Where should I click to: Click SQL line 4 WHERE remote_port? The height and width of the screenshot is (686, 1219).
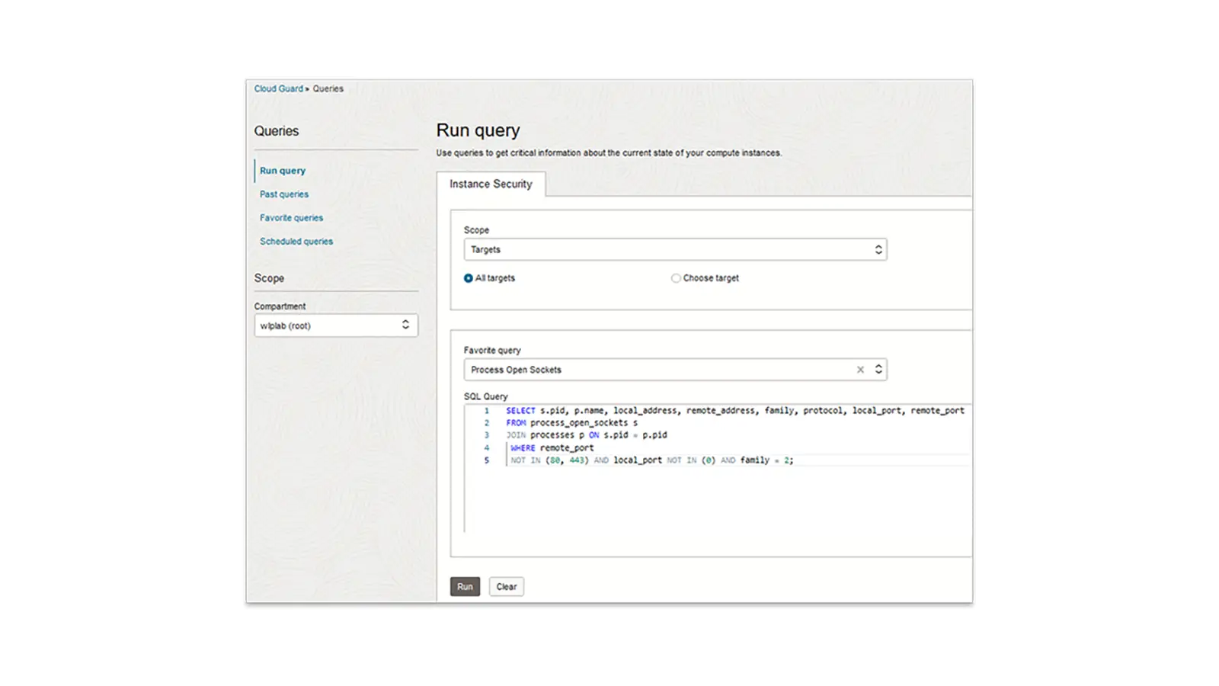[x=552, y=448]
